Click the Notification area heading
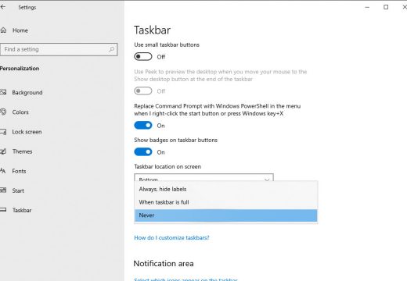The image size is (407, 281). pyautogui.click(x=164, y=264)
